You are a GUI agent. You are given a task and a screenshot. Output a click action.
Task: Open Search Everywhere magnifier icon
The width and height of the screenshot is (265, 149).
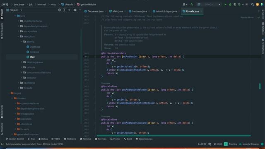click(253, 5)
